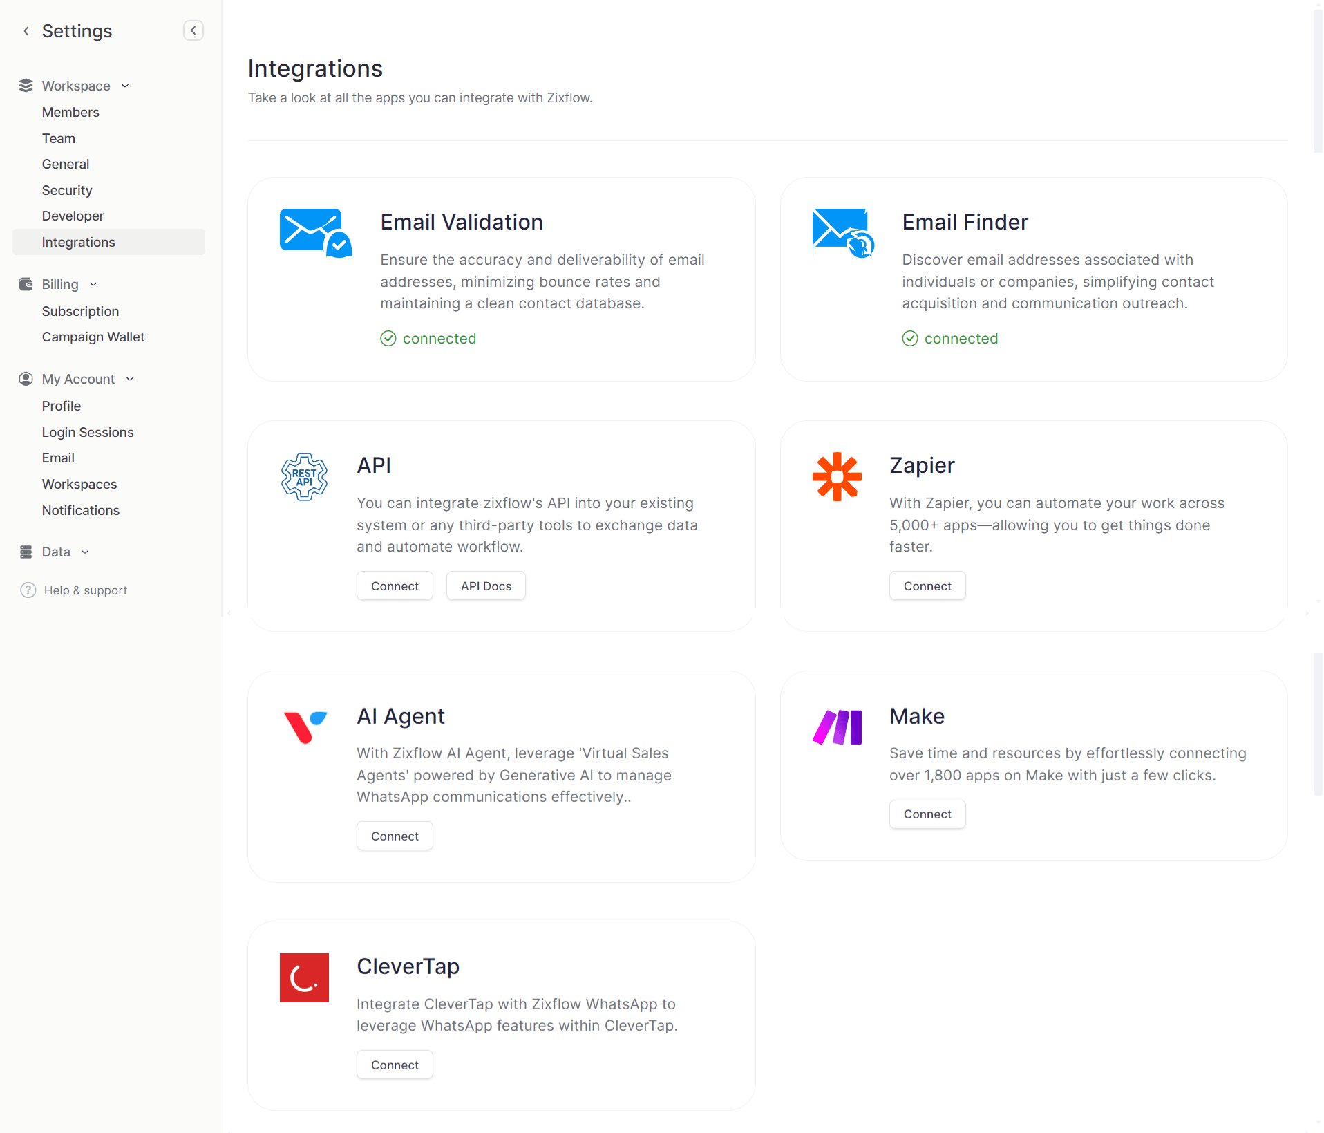
Task: Go back using Settings back arrow
Action: coord(26,31)
